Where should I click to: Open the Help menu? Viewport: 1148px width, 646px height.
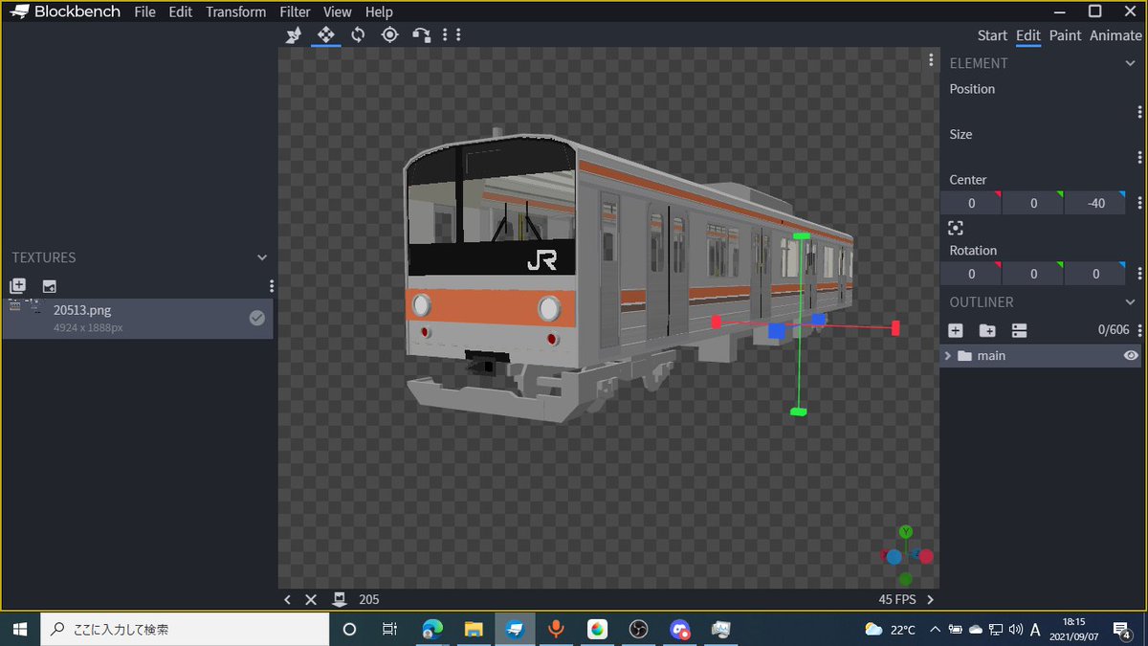(x=379, y=11)
